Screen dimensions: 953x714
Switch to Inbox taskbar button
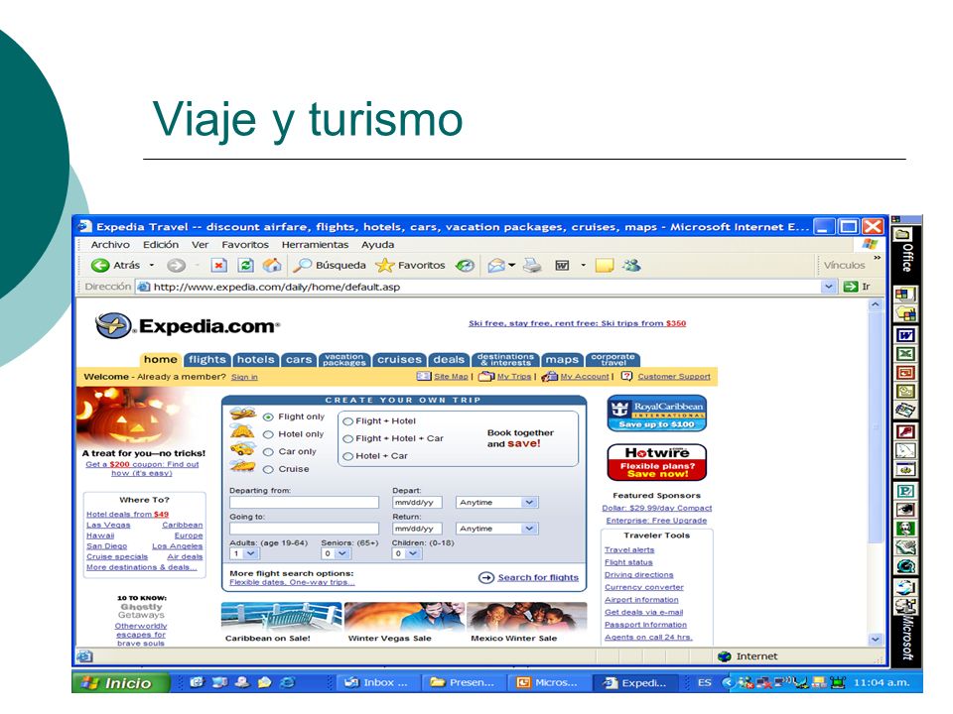click(376, 683)
